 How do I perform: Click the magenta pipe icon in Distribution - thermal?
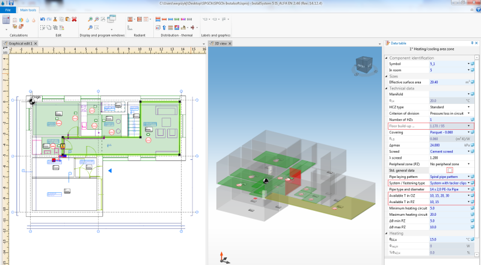(183, 19)
